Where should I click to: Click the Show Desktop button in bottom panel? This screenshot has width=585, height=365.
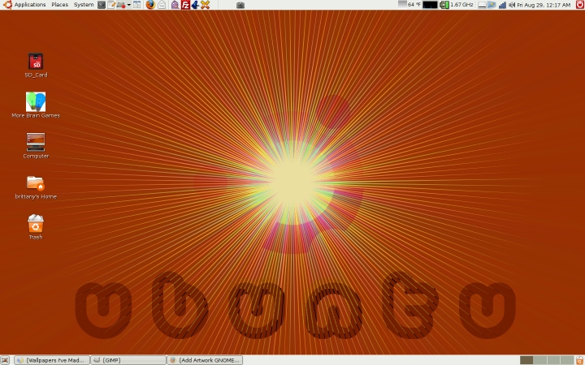point(5,360)
